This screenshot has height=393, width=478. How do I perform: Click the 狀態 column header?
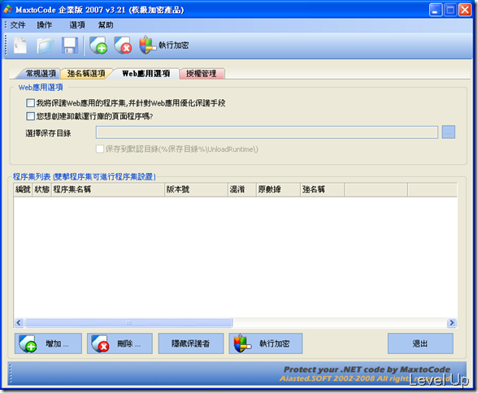point(41,190)
